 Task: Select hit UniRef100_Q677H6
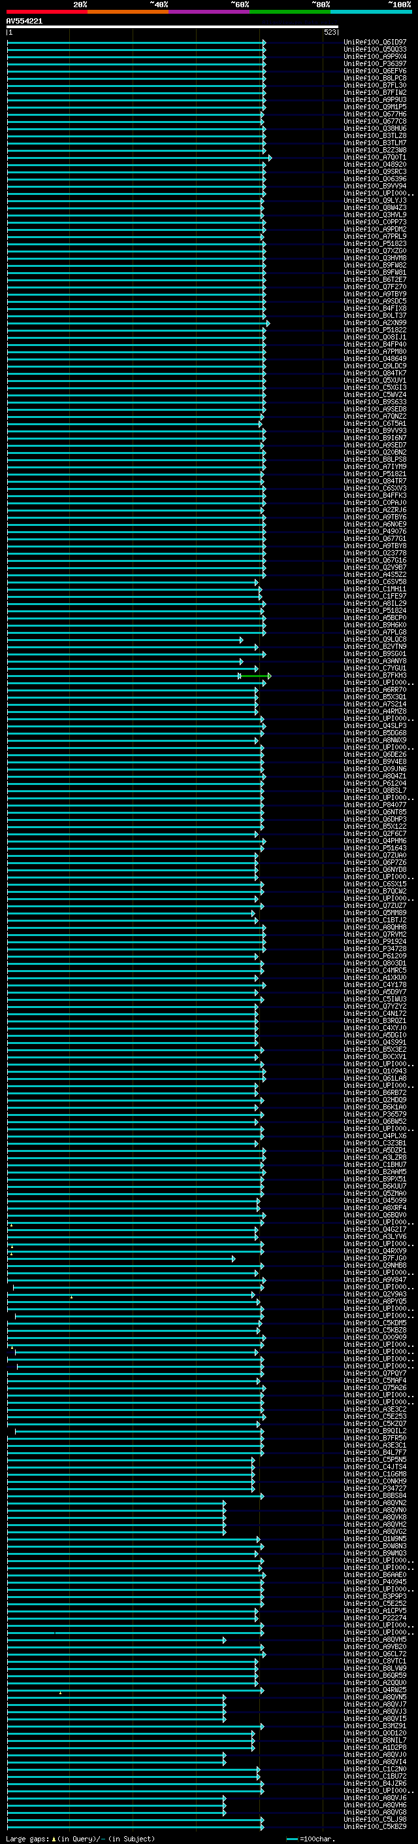point(375,114)
